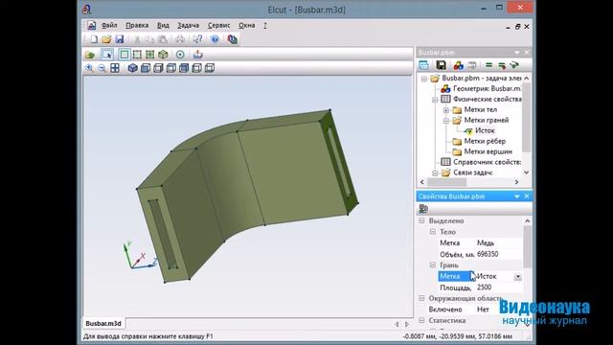Click the red-green icon after Help
This screenshot has height=345, width=613.
[232, 39]
